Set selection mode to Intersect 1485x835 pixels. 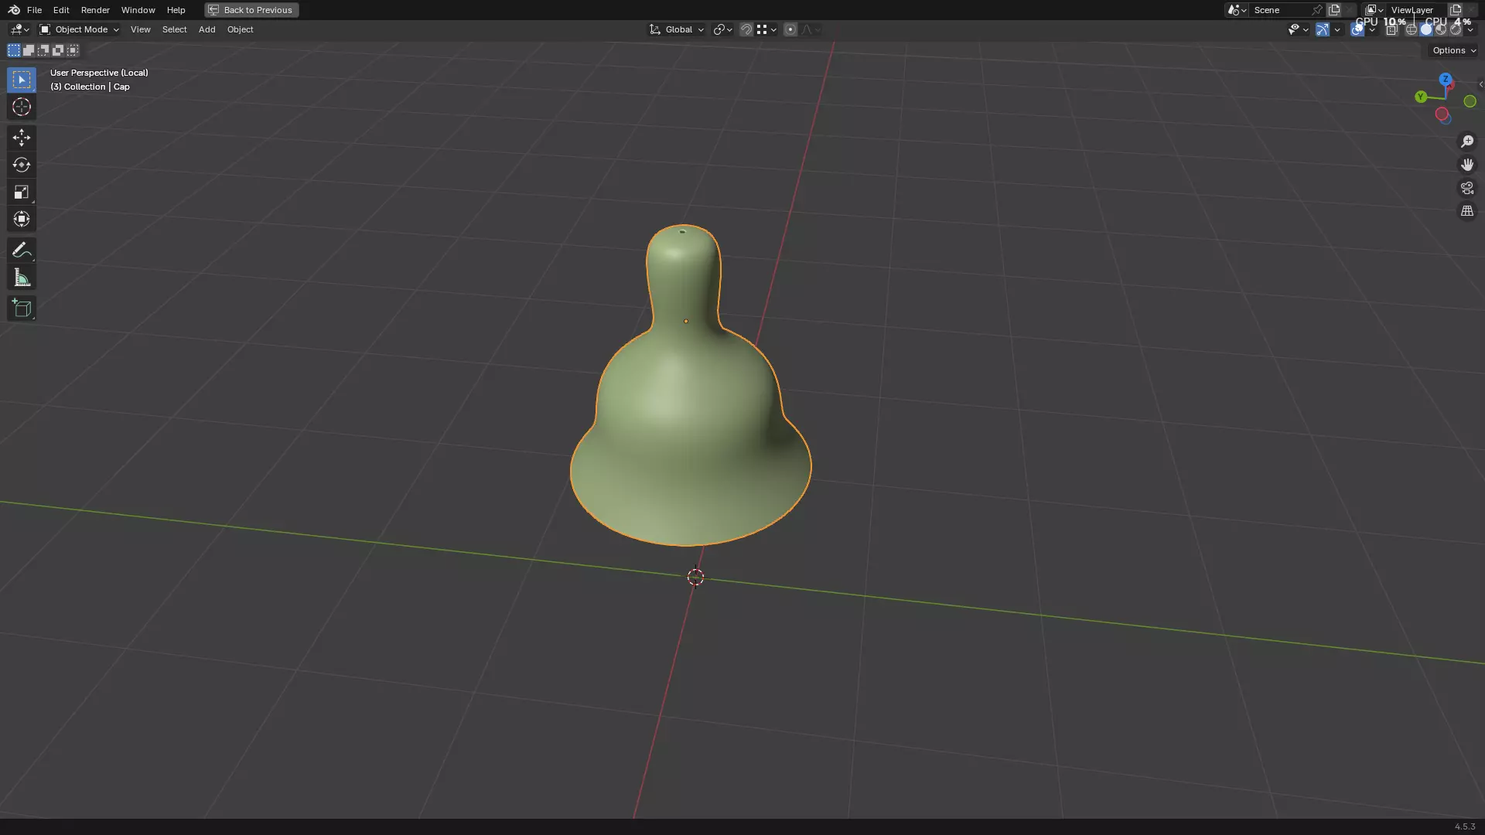(73, 50)
